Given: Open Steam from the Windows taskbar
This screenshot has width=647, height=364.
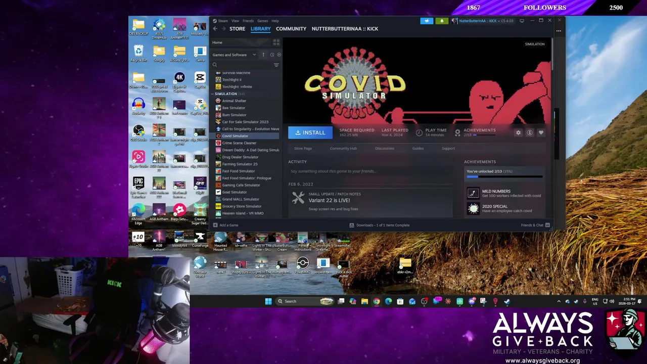Looking at the screenshot, I should pos(507,301).
